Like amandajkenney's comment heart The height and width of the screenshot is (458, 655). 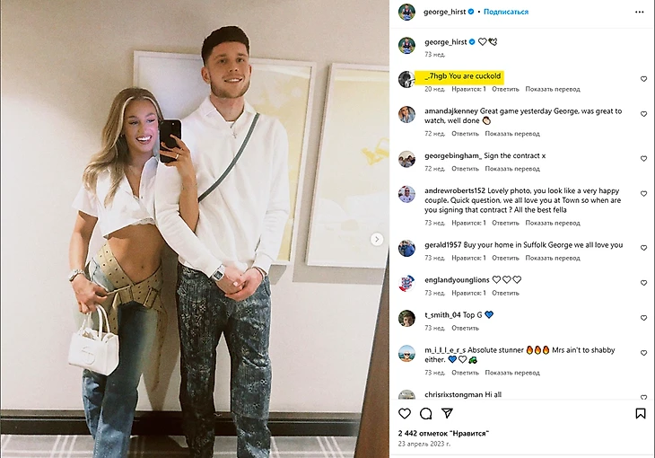click(x=643, y=114)
